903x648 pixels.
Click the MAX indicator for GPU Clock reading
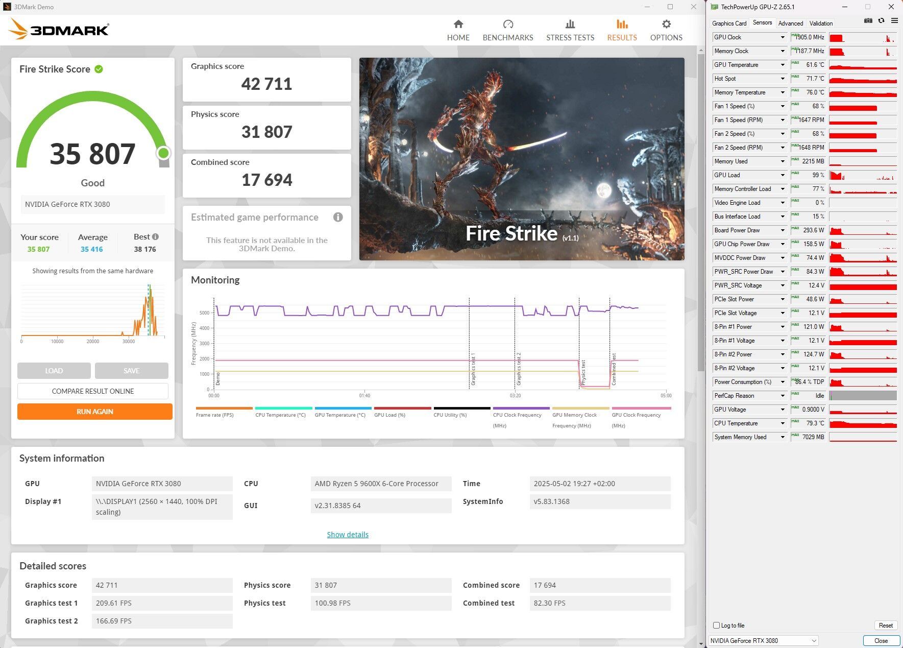pyautogui.click(x=795, y=35)
